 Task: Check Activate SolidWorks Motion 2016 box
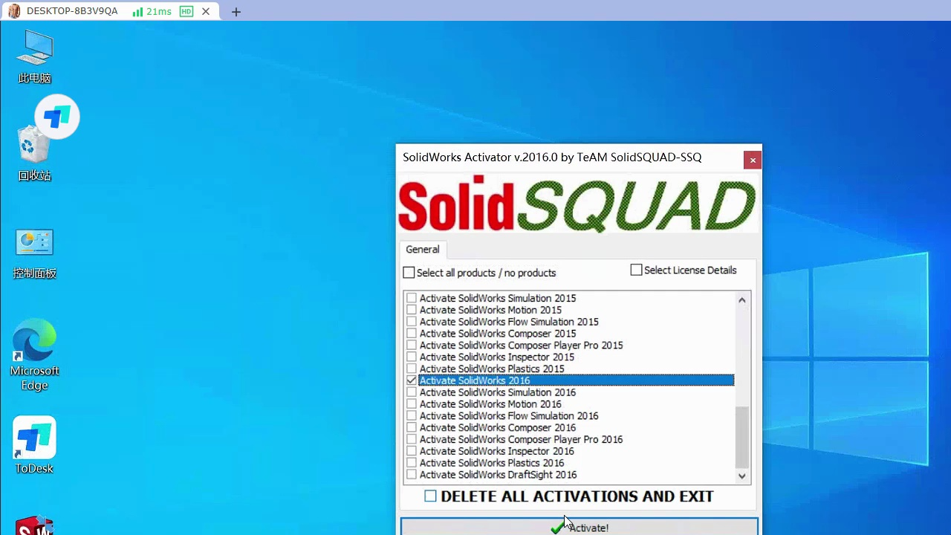click(x=412, y=404)
